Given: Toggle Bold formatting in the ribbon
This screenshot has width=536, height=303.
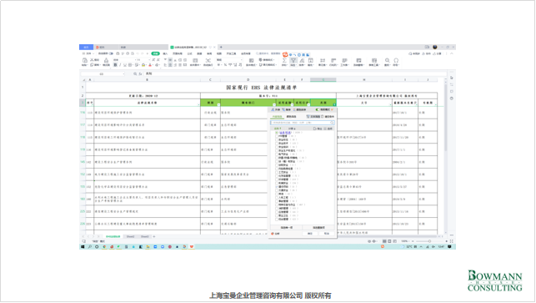Looking at the screenshot, I should (x=115, y=65).
